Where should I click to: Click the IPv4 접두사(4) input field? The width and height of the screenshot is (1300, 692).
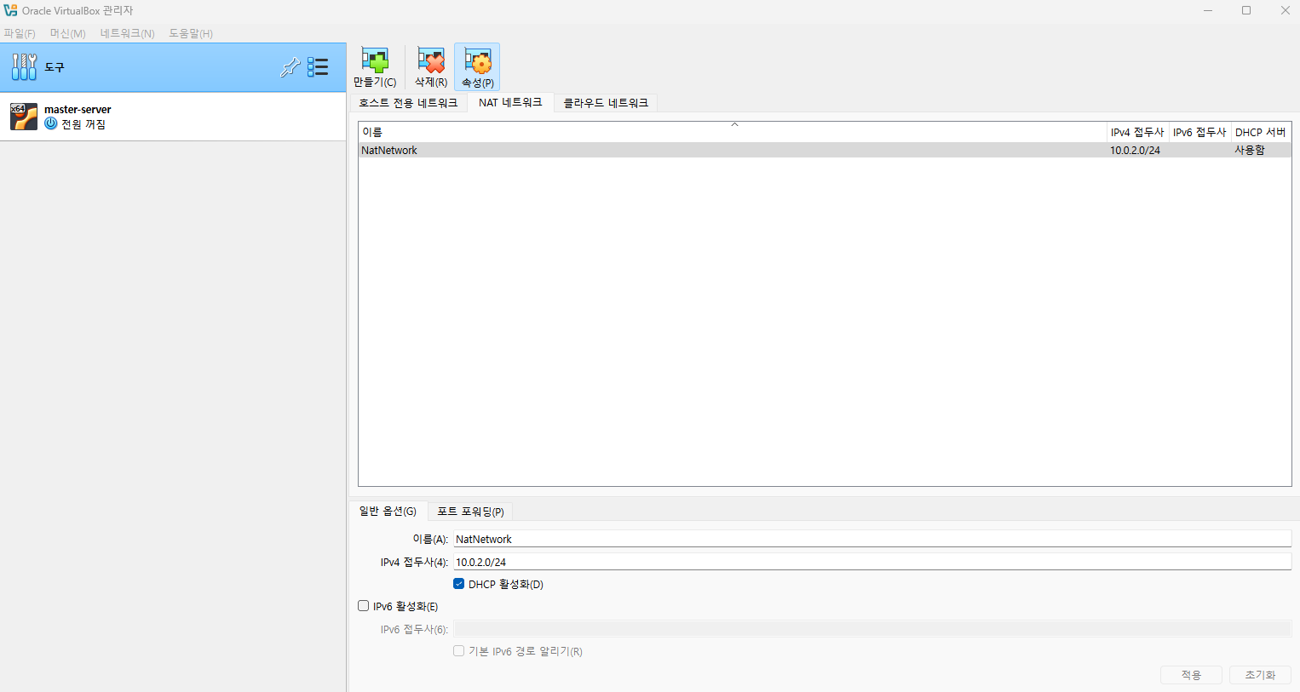click(x=872, y=562)
